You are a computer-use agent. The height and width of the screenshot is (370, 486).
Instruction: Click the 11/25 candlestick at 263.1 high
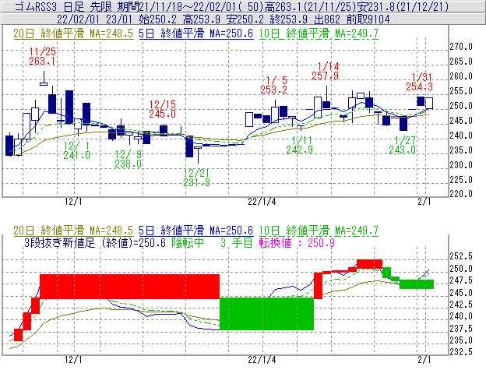44,79
